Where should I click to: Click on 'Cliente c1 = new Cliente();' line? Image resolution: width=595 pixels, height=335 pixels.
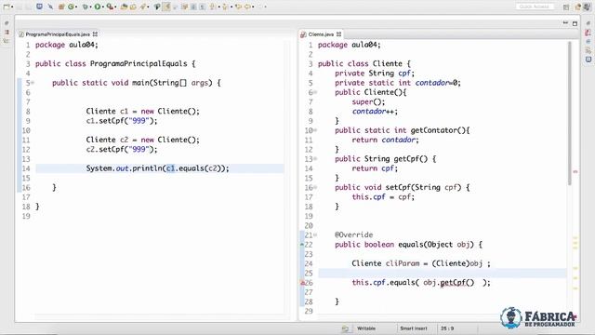[x=142, y=112]
